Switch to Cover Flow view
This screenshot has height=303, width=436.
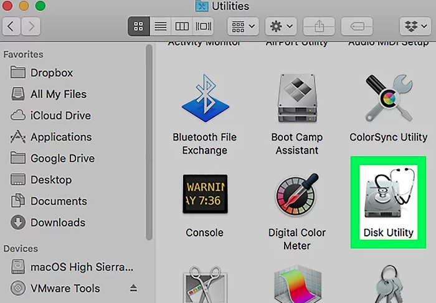pos(203,26)
